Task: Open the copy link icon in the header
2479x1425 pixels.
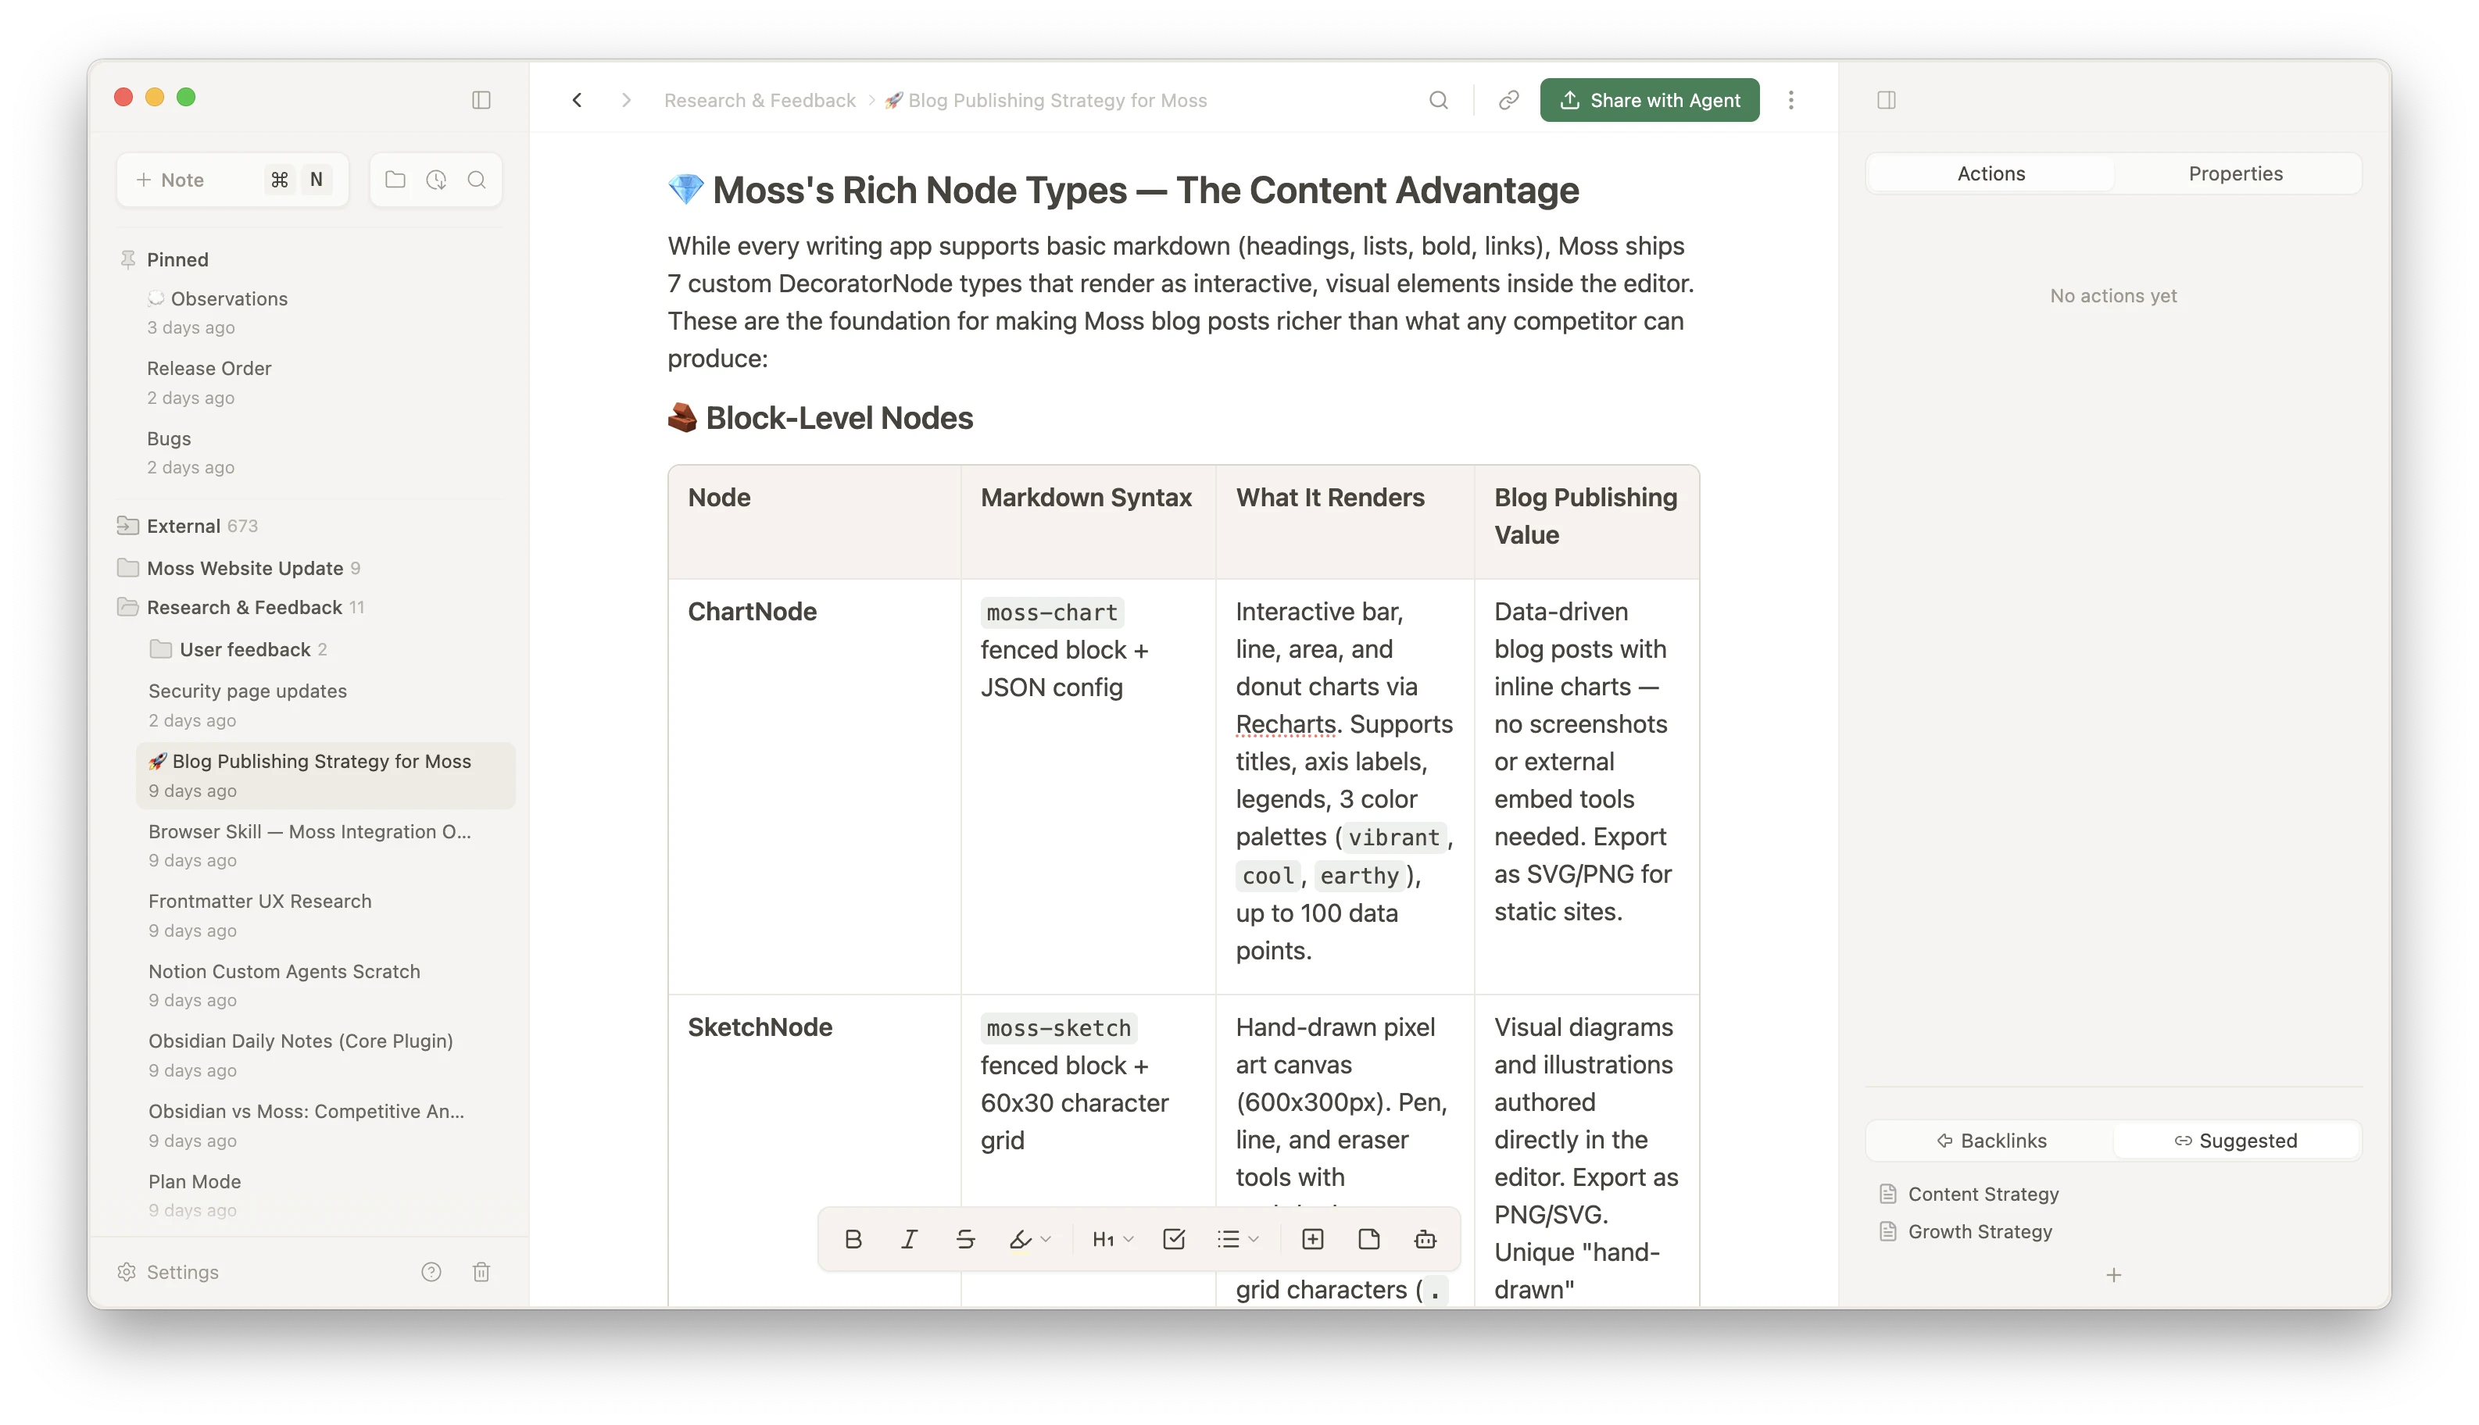Action: point(1507,100)
